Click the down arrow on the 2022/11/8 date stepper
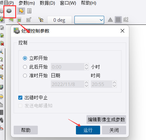The image size is (146, 140). (x=86, y=86)
